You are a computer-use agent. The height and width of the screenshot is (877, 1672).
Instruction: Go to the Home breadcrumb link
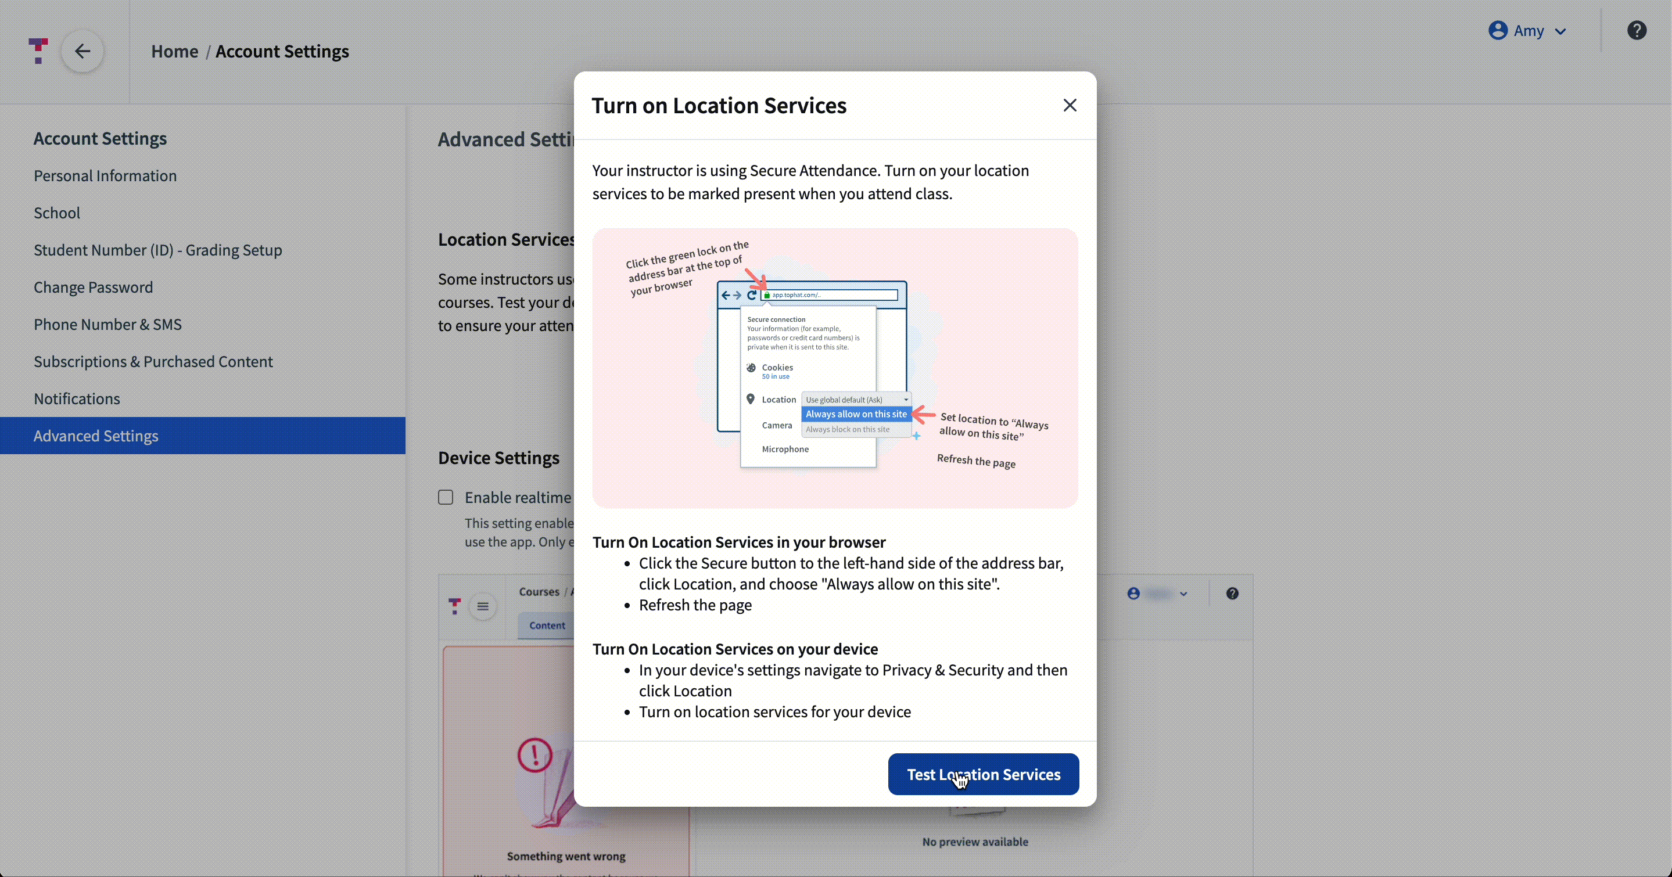pyautogui.click(x=175, y=51)
